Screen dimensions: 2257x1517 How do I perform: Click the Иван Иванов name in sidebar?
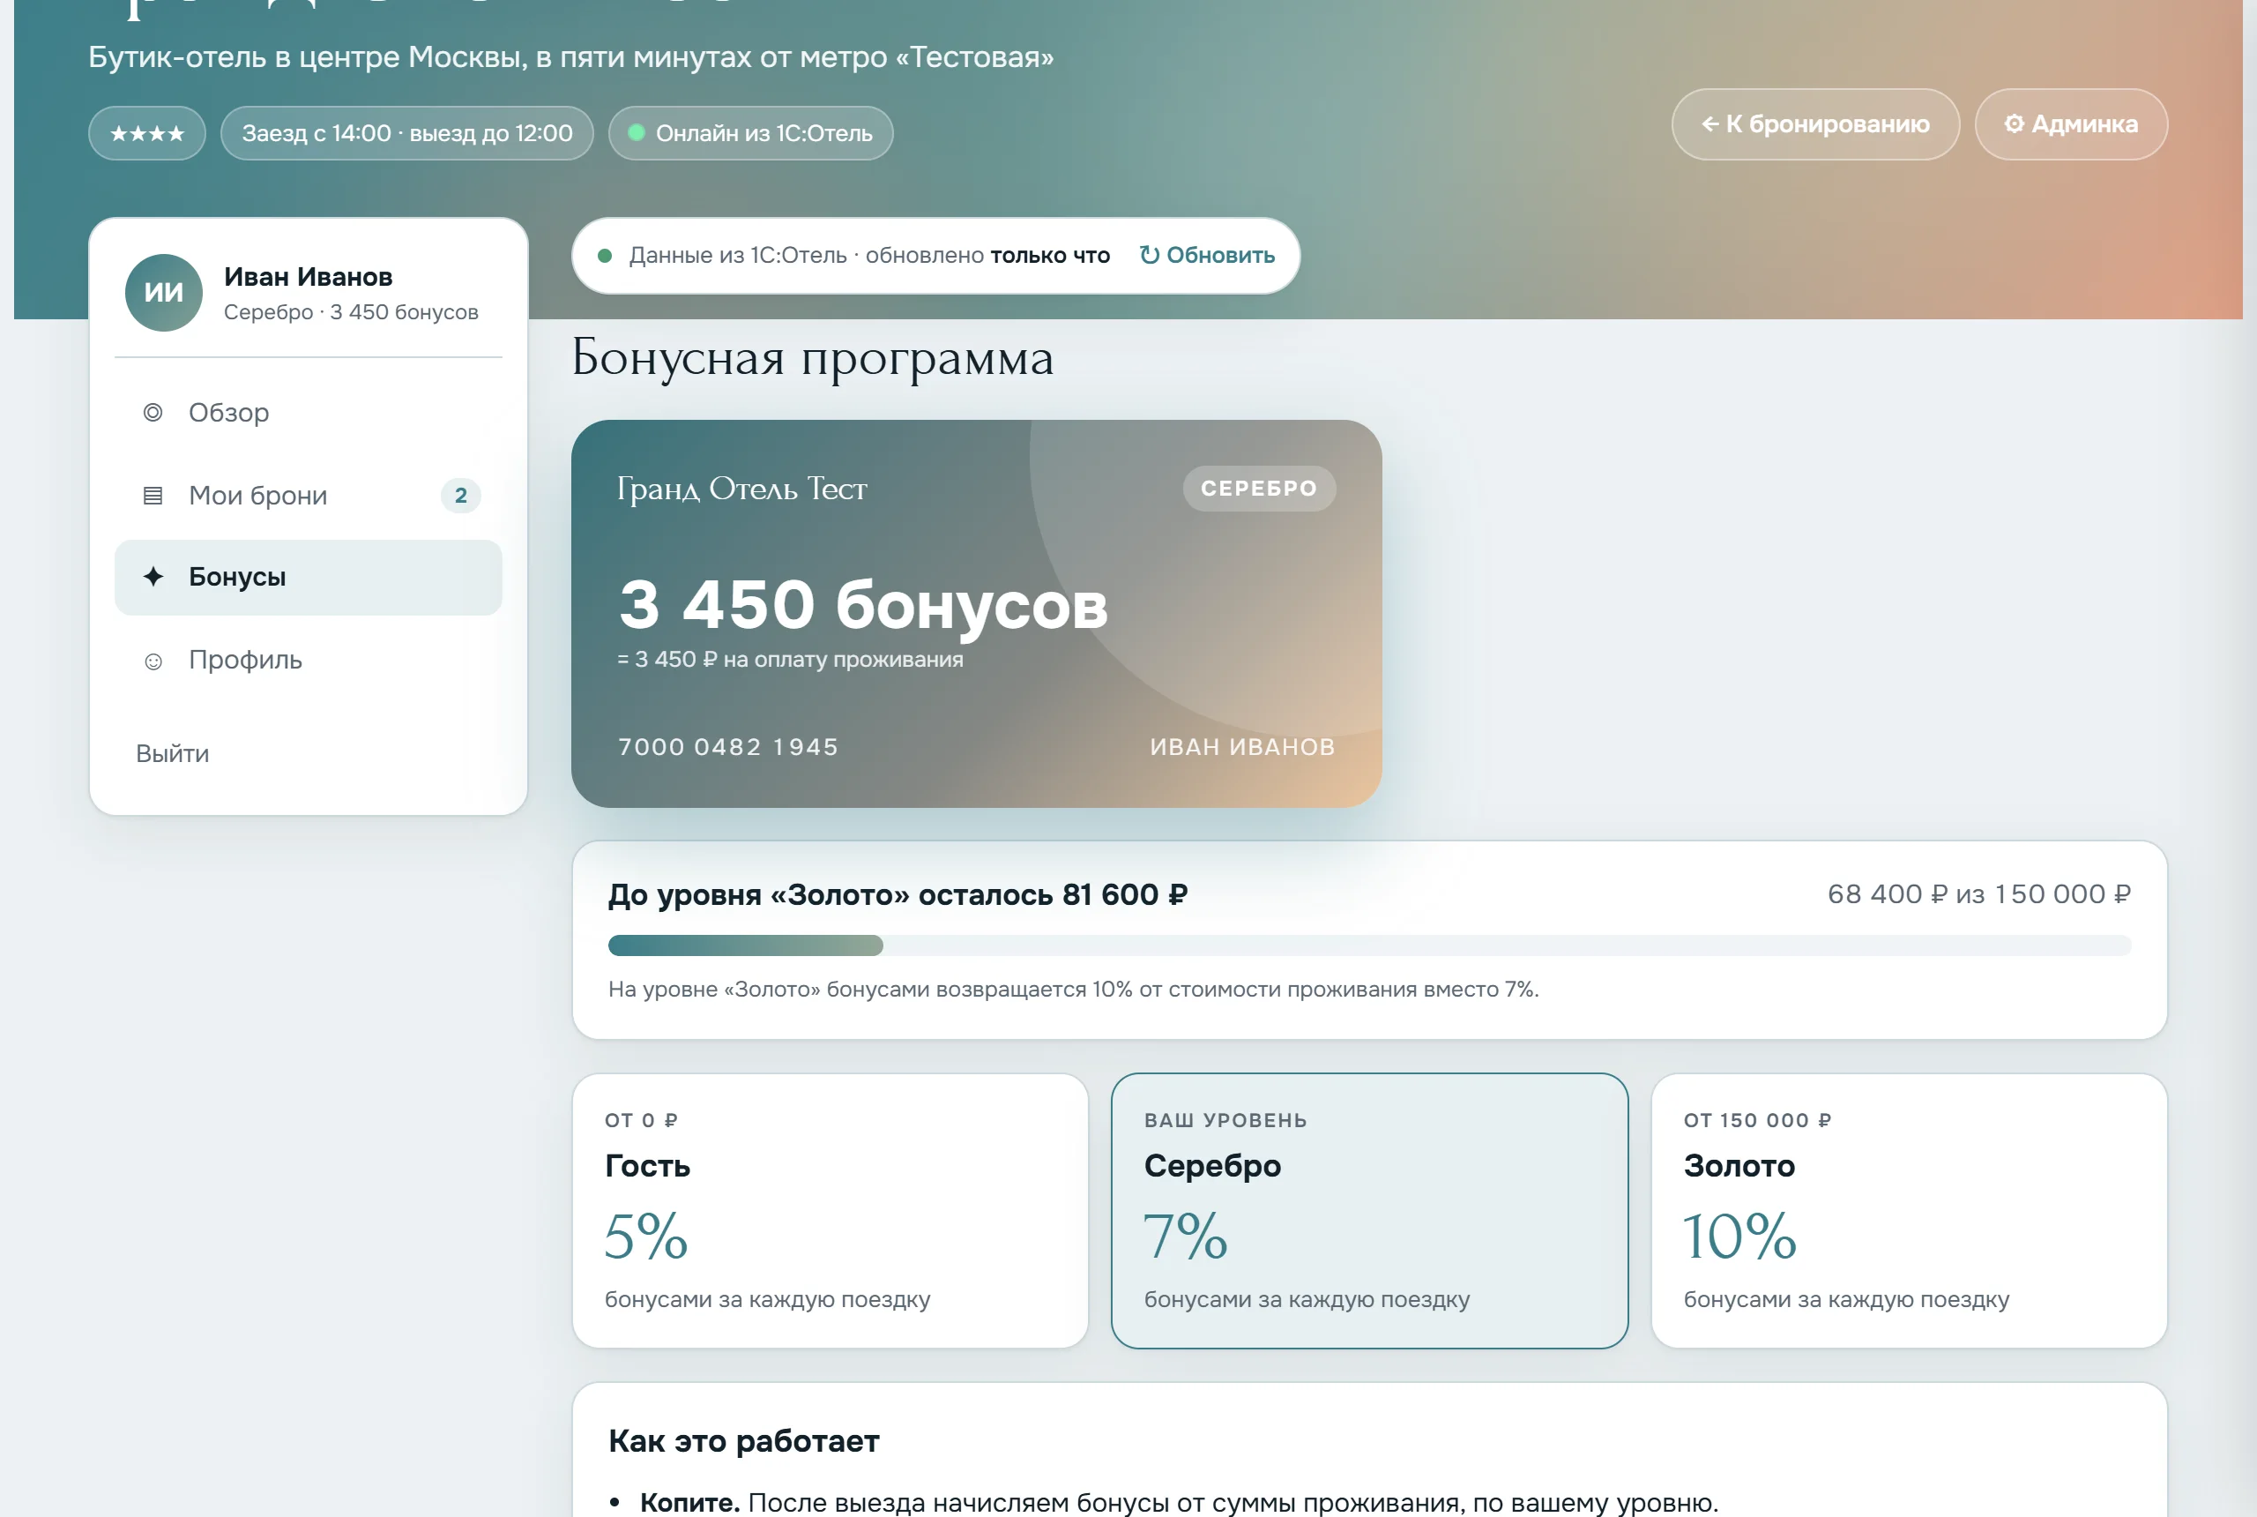(x=309, y=277)
